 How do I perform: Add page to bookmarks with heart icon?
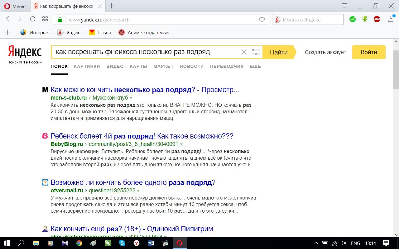(x=262, y=20)
